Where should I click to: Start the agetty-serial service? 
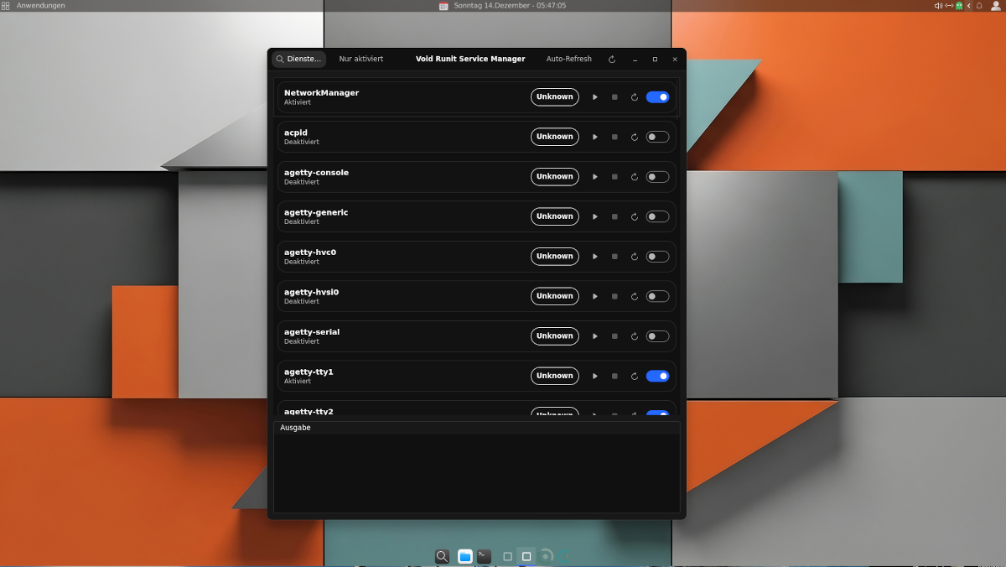[595, 336]
